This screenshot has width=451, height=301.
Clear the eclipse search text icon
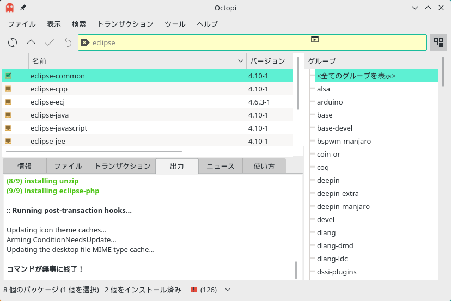85,42
